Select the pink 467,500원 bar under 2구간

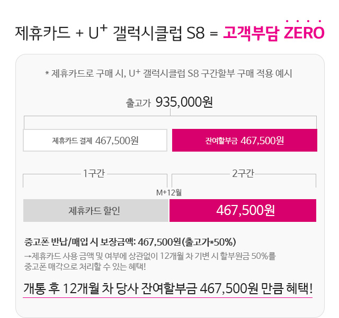pyautogui.click(x=243, y=210)
